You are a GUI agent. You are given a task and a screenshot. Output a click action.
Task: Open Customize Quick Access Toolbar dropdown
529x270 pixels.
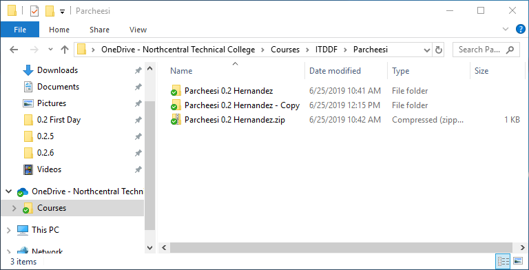pyautogui.click(x=62, y=12)
